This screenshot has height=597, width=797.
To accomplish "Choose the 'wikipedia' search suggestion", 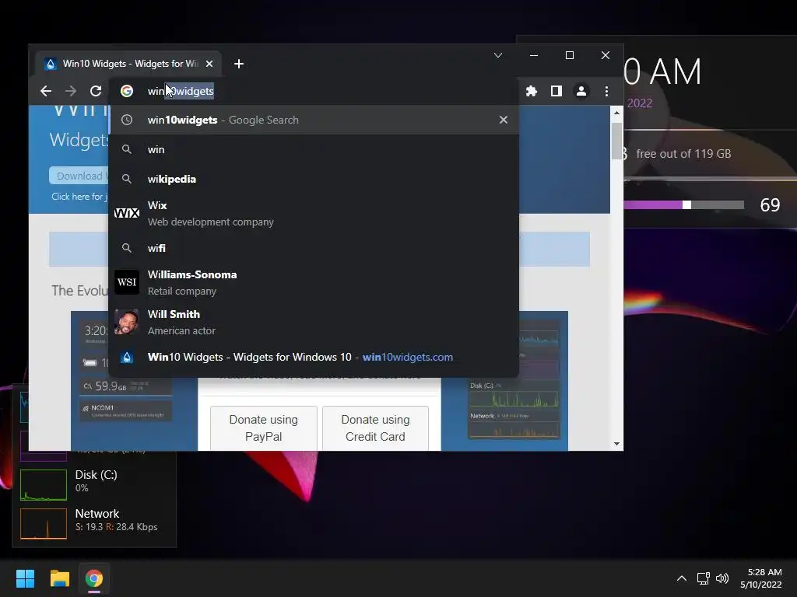I will click(314, 179).
